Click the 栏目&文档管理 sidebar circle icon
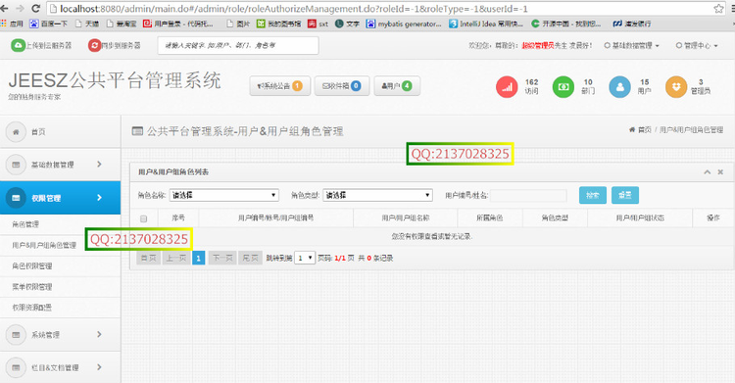The width and height of the screenshot is (735, 383). 16,367
